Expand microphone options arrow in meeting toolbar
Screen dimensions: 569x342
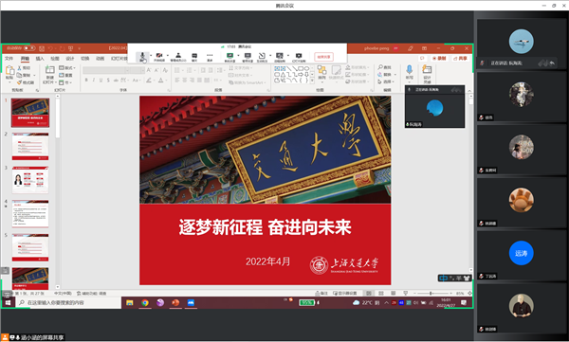150,56
